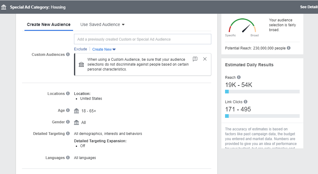The width and height of the screenshot is (318, 174).
Task: Click bank icon next to 18 - 65+ age
Action: coord(76,111)
